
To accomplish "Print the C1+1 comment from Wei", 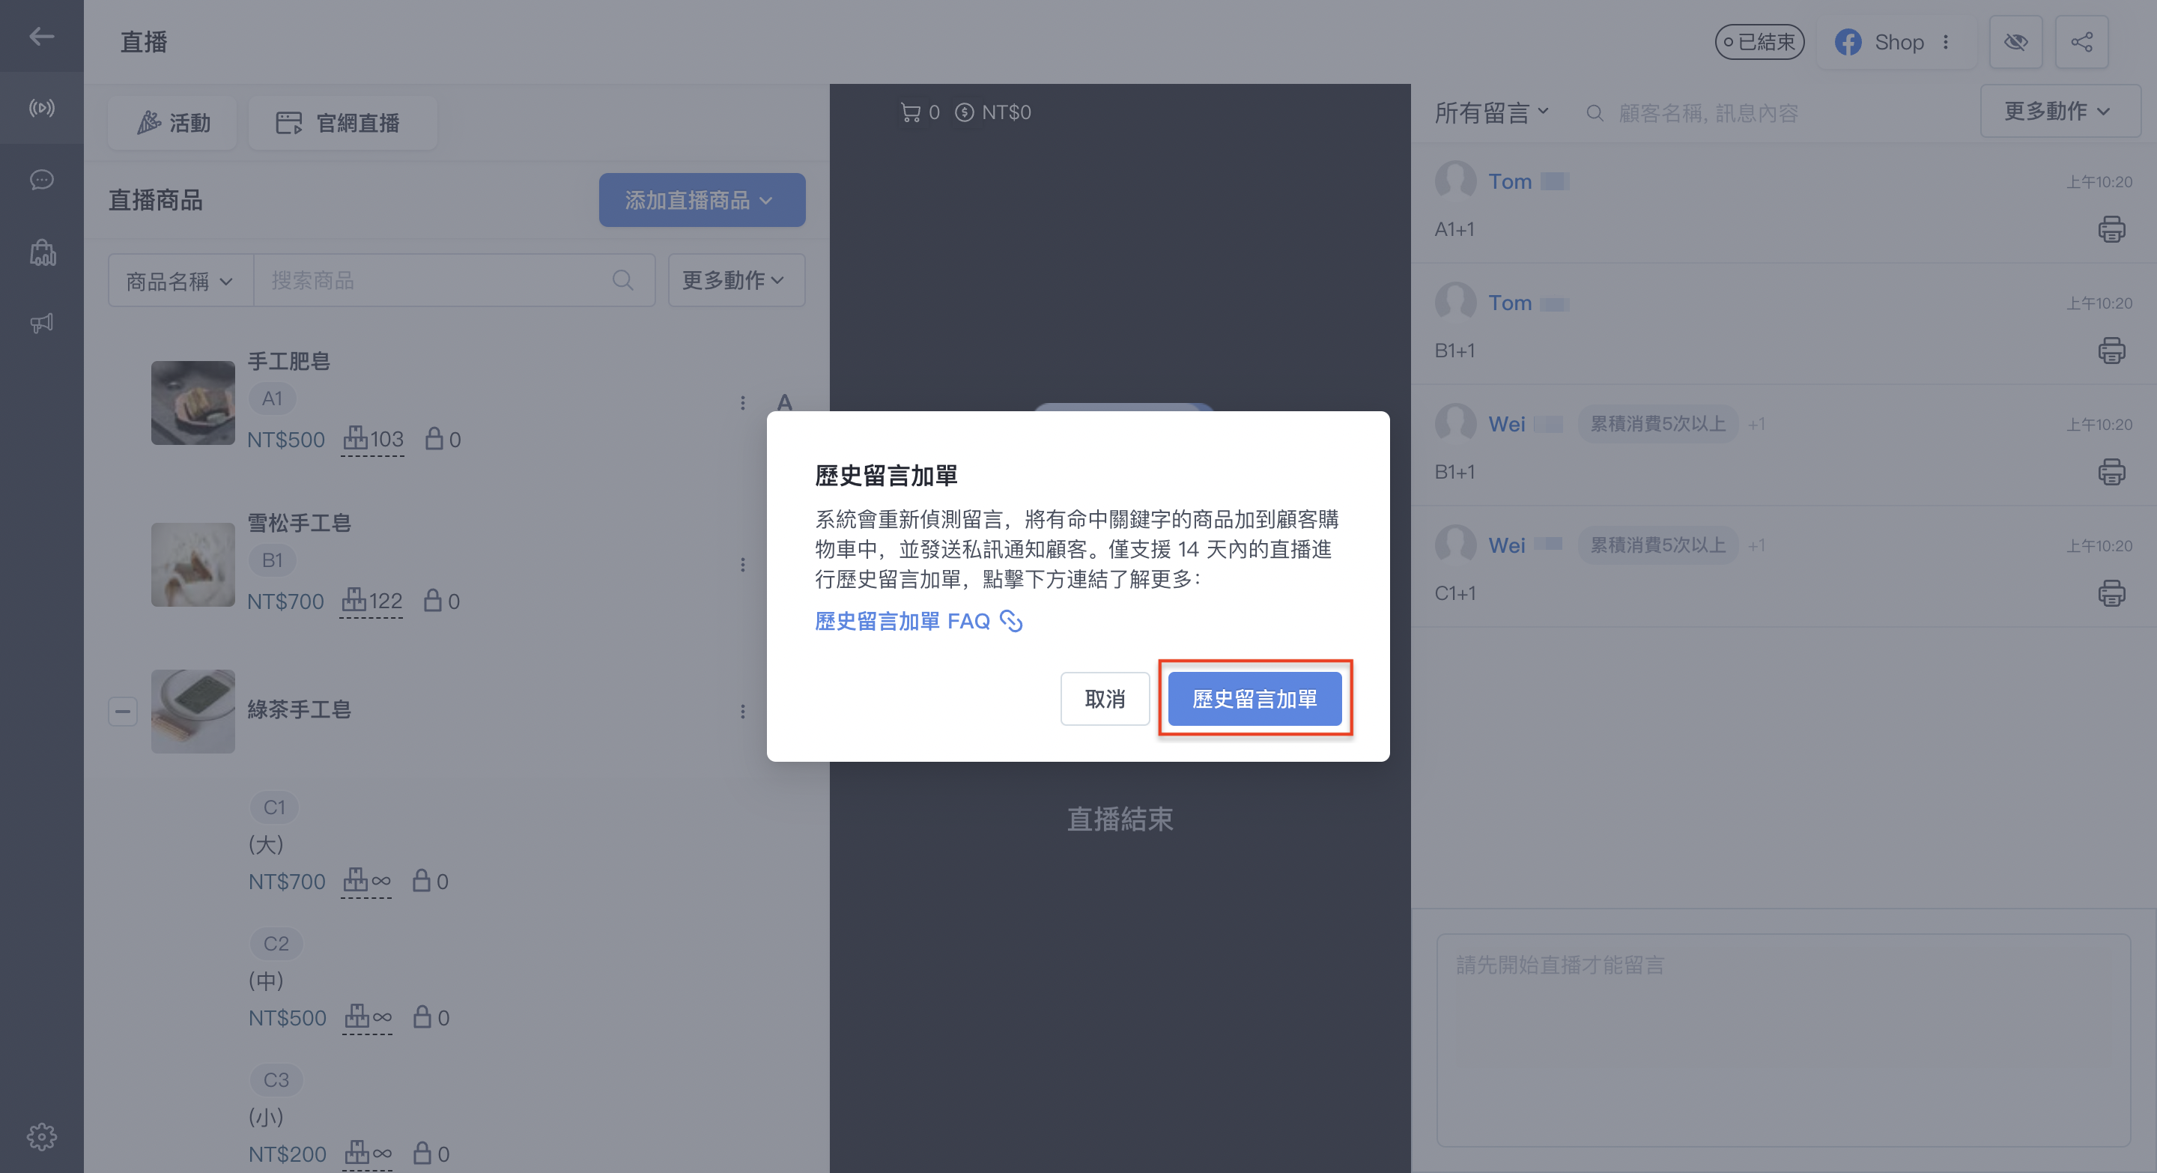I will [2111, 594].
